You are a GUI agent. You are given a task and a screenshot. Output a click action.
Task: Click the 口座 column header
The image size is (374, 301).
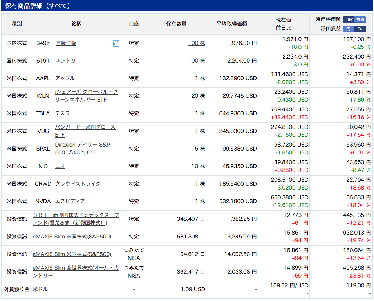[134, 24]
